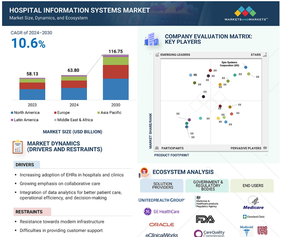281x237 pixels.
Task: Click the "MARKET SHARE/RANK" axis label
Action: (150, 131)
